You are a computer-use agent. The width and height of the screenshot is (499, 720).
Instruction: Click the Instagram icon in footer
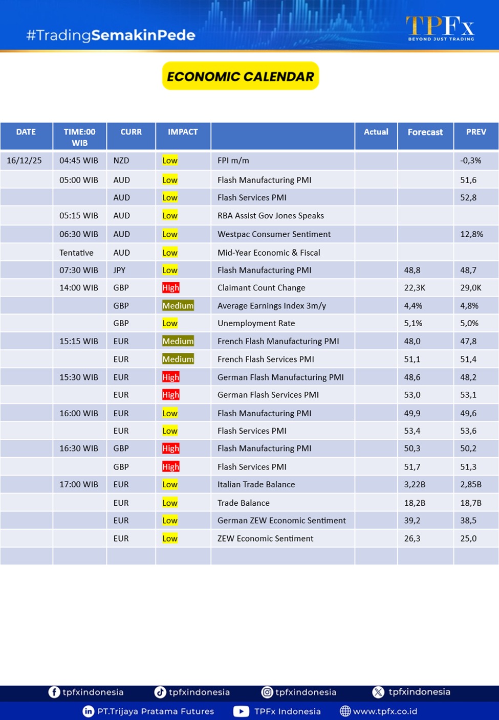[267, 692]
